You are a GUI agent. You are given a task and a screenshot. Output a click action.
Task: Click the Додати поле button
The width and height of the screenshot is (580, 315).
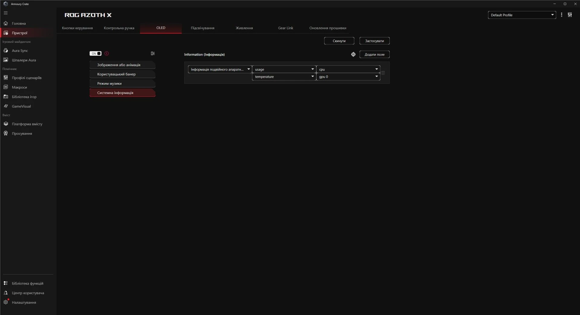(374, 54)
